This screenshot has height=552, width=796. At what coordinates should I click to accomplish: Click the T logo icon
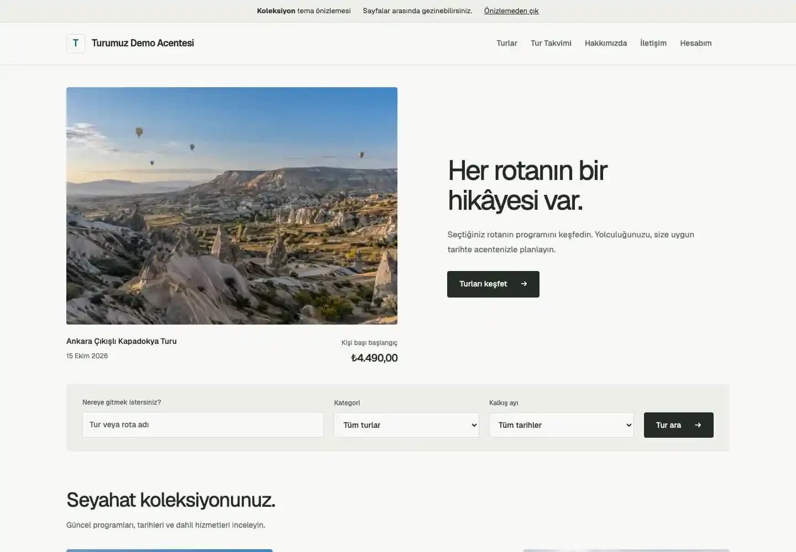pos(76,43)
